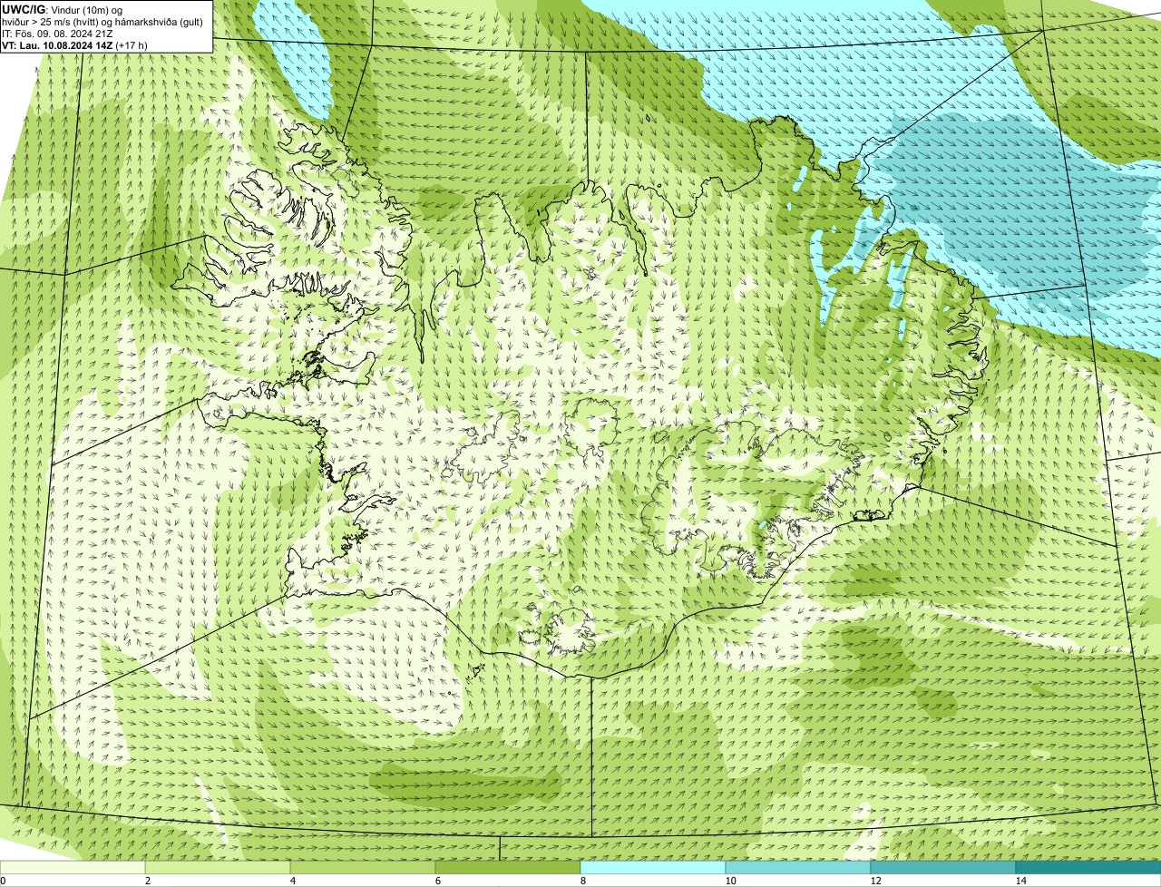The width and height of the screenshot is (1161, 887).
Task: Click the pale yellow 0–2 m/s legend swatch
Action: pos(73,867)
